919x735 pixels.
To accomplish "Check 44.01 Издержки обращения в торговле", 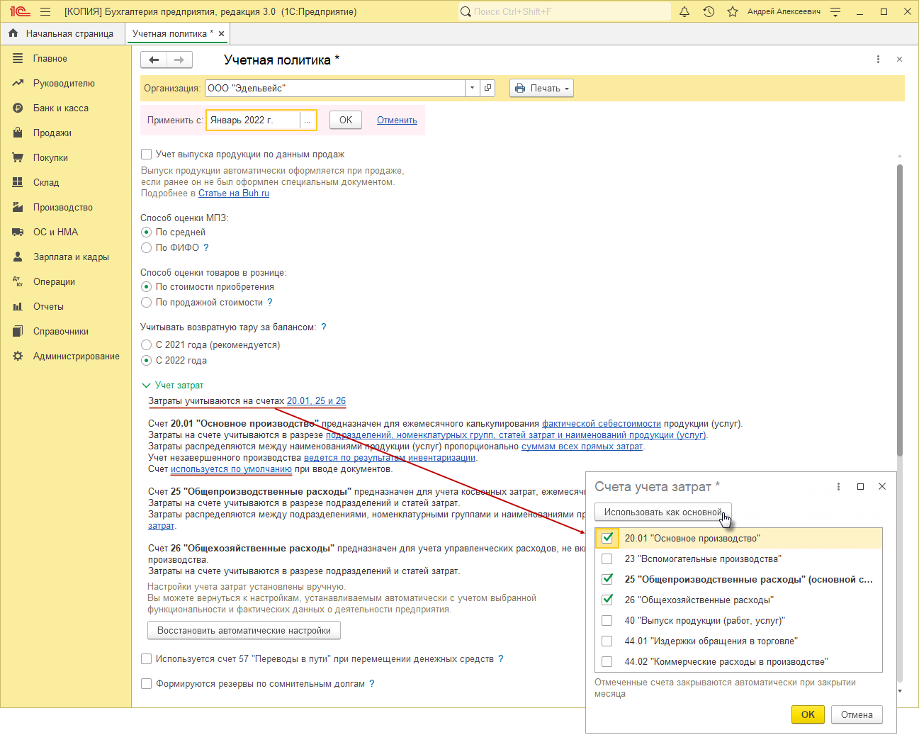I will pos(607,641).
